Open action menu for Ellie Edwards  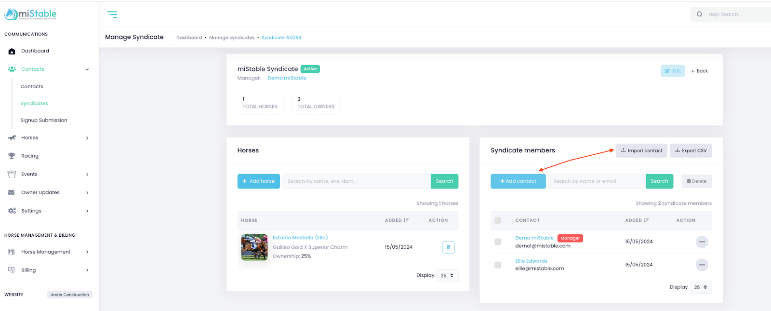(x=702, y=265)
